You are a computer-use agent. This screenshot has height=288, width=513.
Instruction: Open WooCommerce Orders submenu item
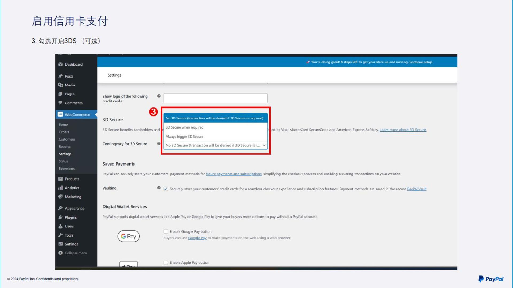click(x=64, y=132)
